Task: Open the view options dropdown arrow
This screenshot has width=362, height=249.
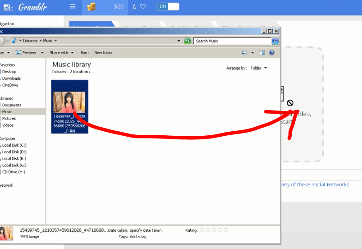Action: [252, 53]
